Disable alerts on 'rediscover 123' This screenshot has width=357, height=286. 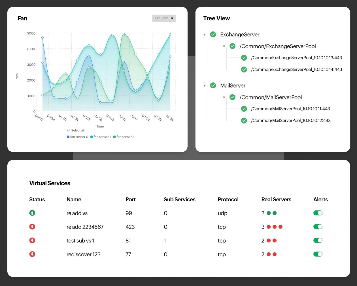pos(318,254)
